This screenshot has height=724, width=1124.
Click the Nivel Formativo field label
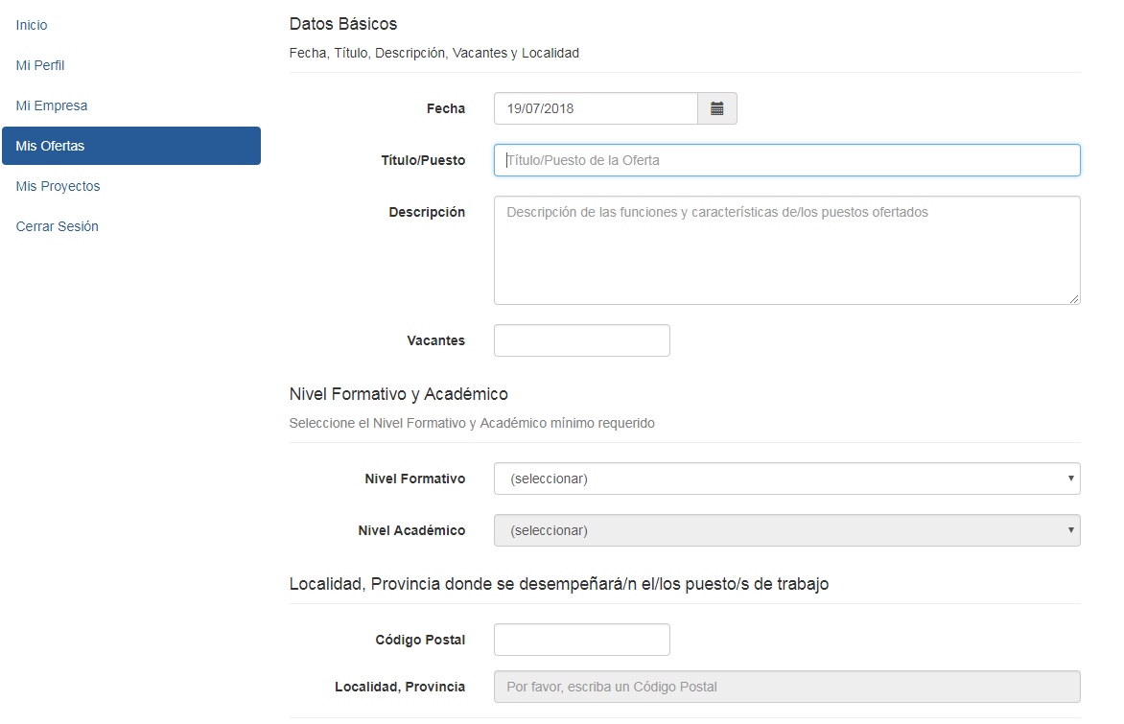click(415, 479)
